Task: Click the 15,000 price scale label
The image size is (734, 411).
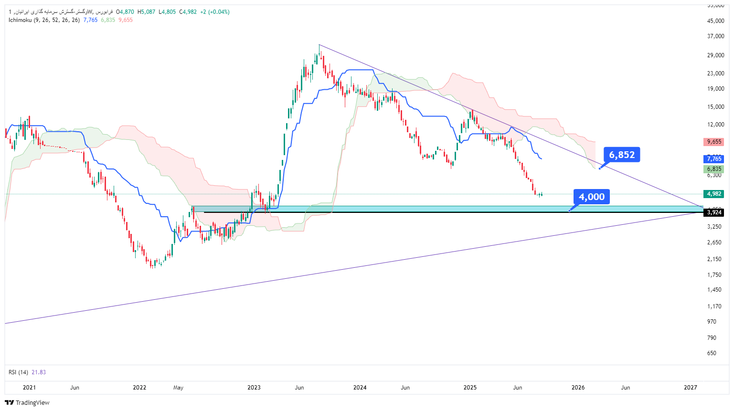Action: pyautogui.click(x=715, y=107)
